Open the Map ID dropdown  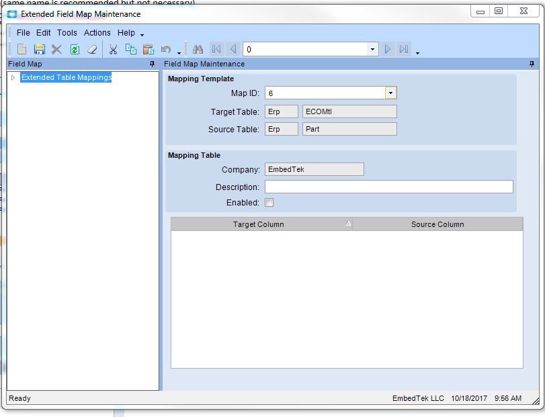pyautogui.click(x=390, y=93)
